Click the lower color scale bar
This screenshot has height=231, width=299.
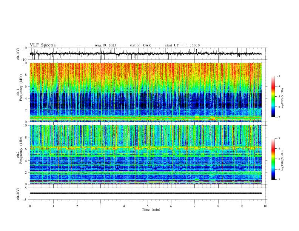pyautogui.click(x=273, y=159)
